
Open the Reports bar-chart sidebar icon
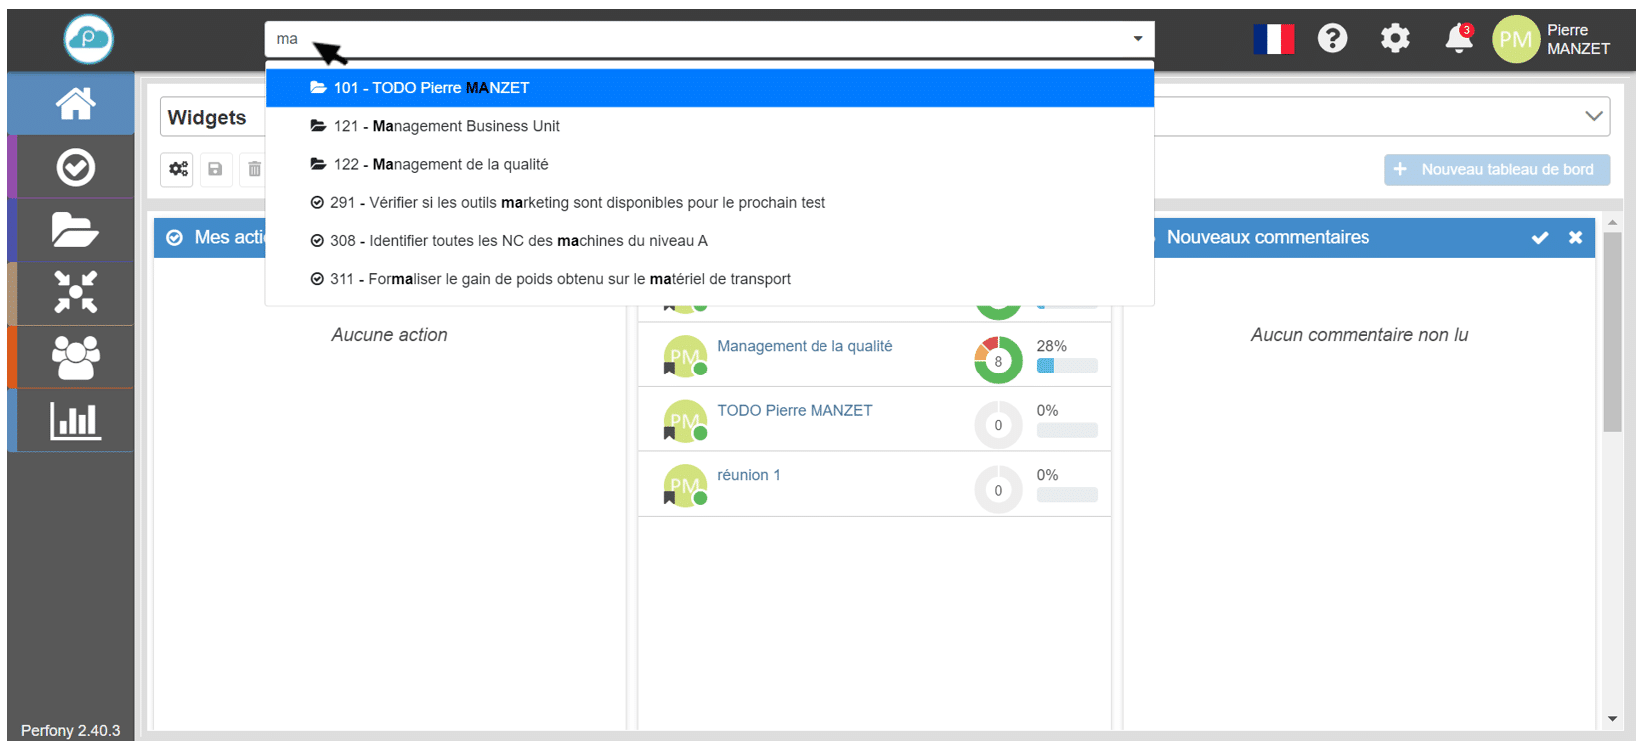tap(75, 420)
